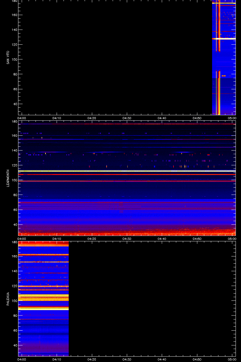Click the 80 frequency label on Palehua
The height and width of the screenshot is (362, 241).
tap(15, 316)
